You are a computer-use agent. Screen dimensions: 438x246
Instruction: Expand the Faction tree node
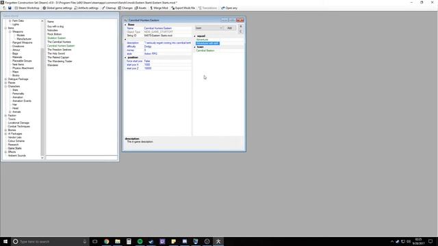coord(5,115)
